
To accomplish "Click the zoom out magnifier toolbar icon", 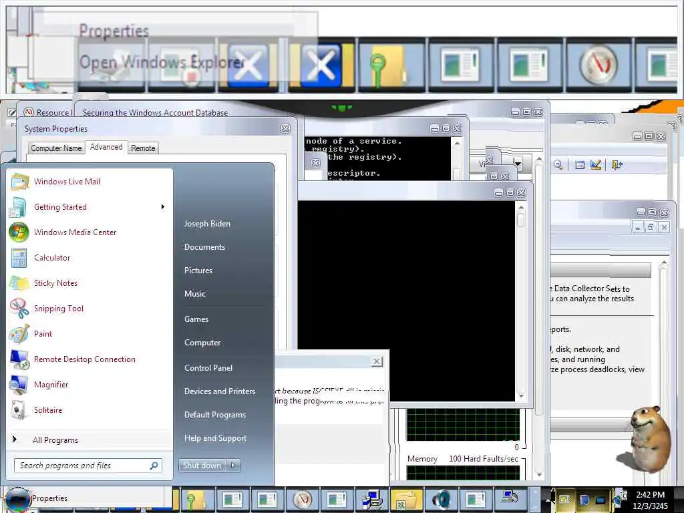I will pos(558,164).
